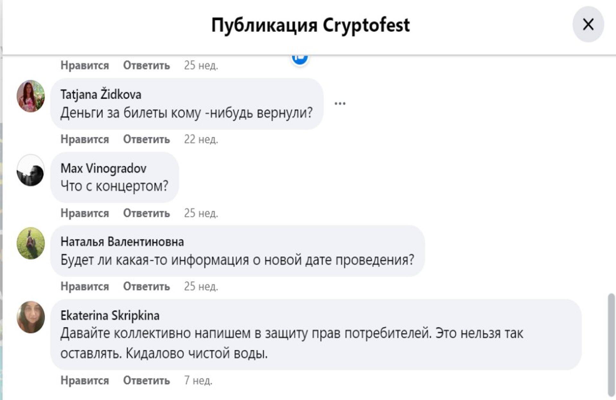Reply to Ekaterina Skripkina's comment

146,380
